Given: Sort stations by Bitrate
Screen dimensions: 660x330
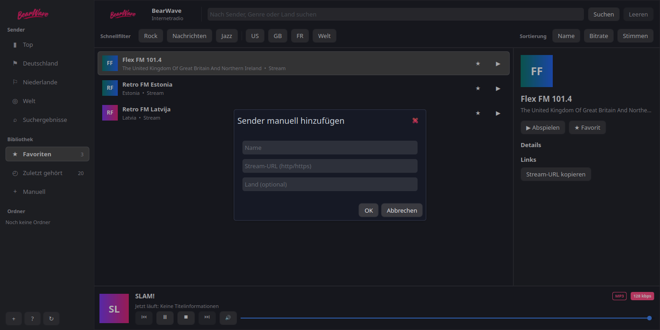Looking at the screenshot, I should point(599,36).
